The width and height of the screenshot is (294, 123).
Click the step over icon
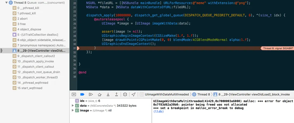(x=99, y=94)
